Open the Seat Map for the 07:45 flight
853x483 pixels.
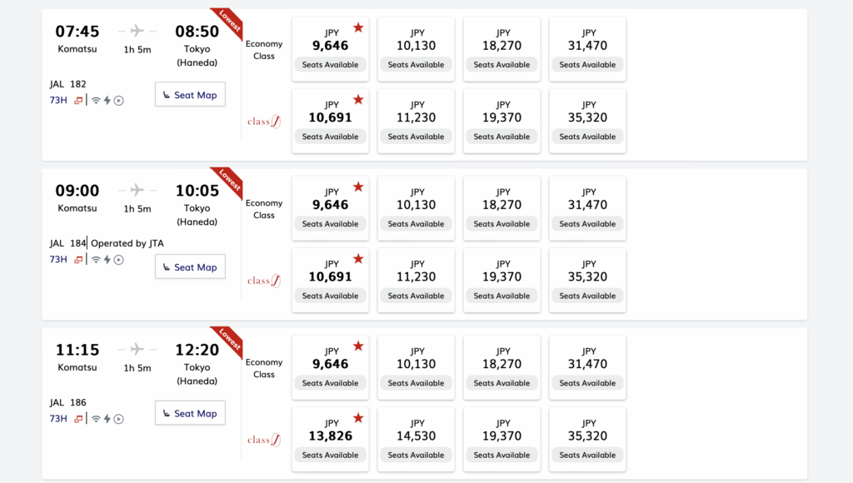tap(190, 95)
